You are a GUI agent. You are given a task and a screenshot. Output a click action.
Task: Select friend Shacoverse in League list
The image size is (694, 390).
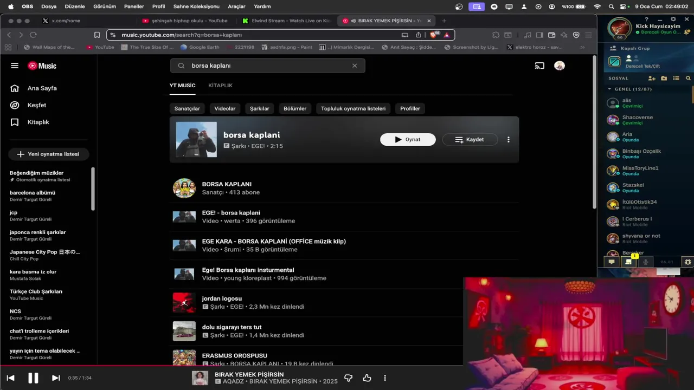(x=645, y=120)
